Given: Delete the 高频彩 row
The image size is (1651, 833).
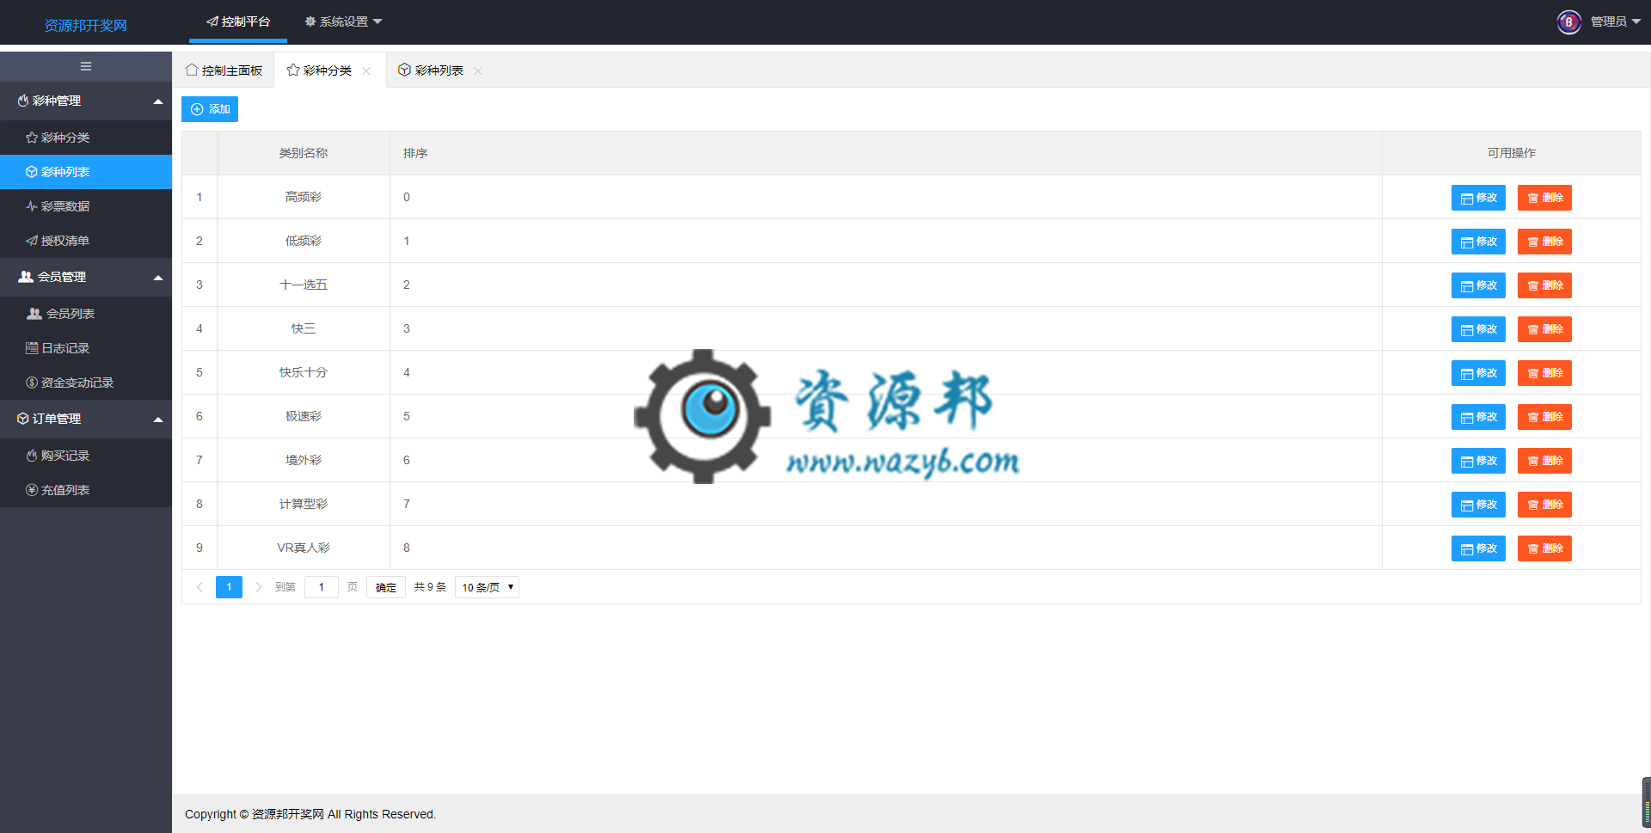Looking at the screenshot, I should pos(1544,198).
